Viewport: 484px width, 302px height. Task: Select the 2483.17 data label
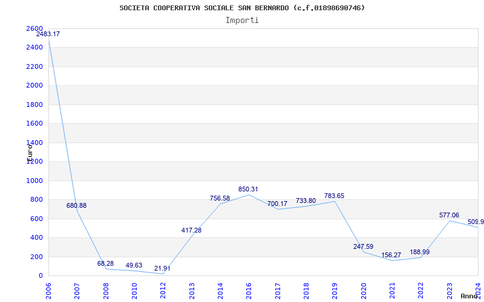(48, 34)
